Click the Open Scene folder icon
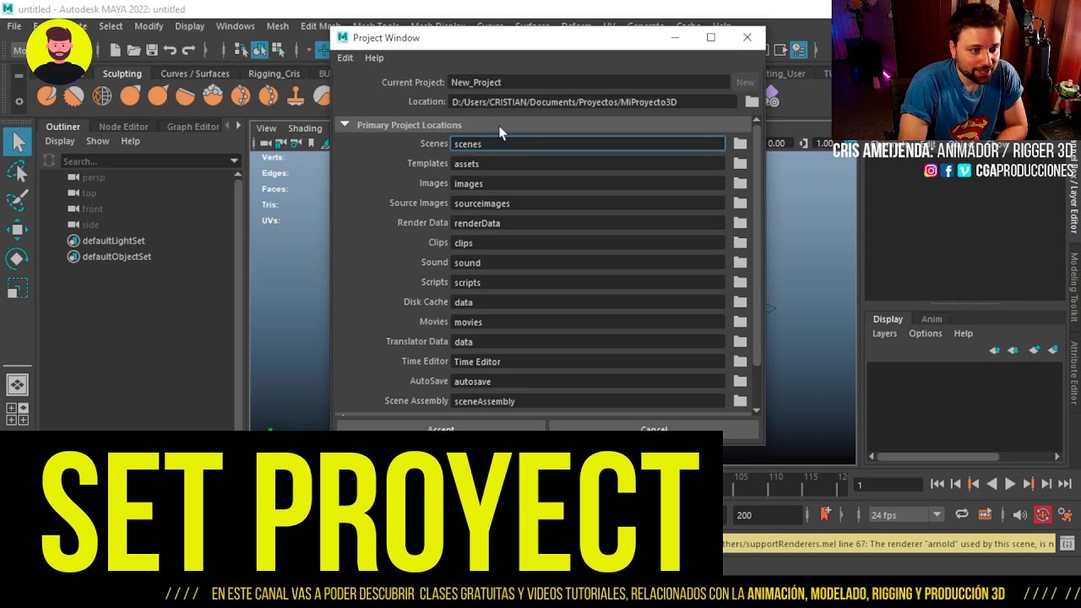The image size is (1081, 608). pos(133,50)
